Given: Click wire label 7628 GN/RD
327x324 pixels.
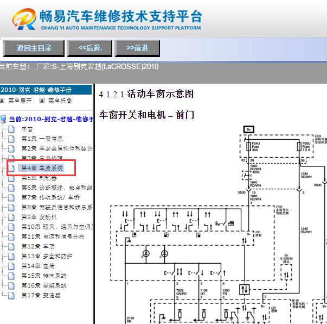Looking at the screenshot, I should tap(181, 292).
